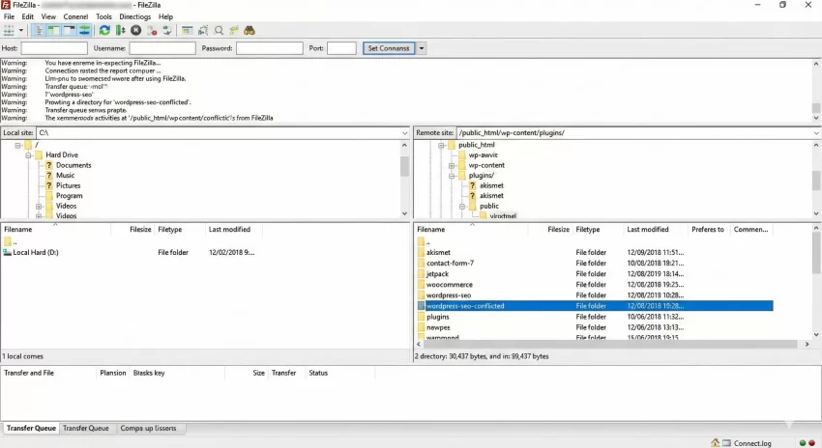Select the wordpress-seo-conflicted folder row
Screen dimensions: 822x448
click(595, 306)
